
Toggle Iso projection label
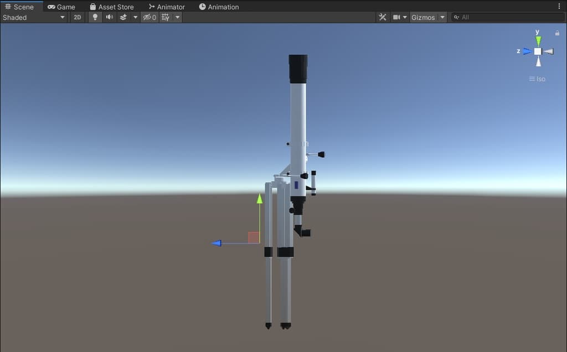click(537, 79)
